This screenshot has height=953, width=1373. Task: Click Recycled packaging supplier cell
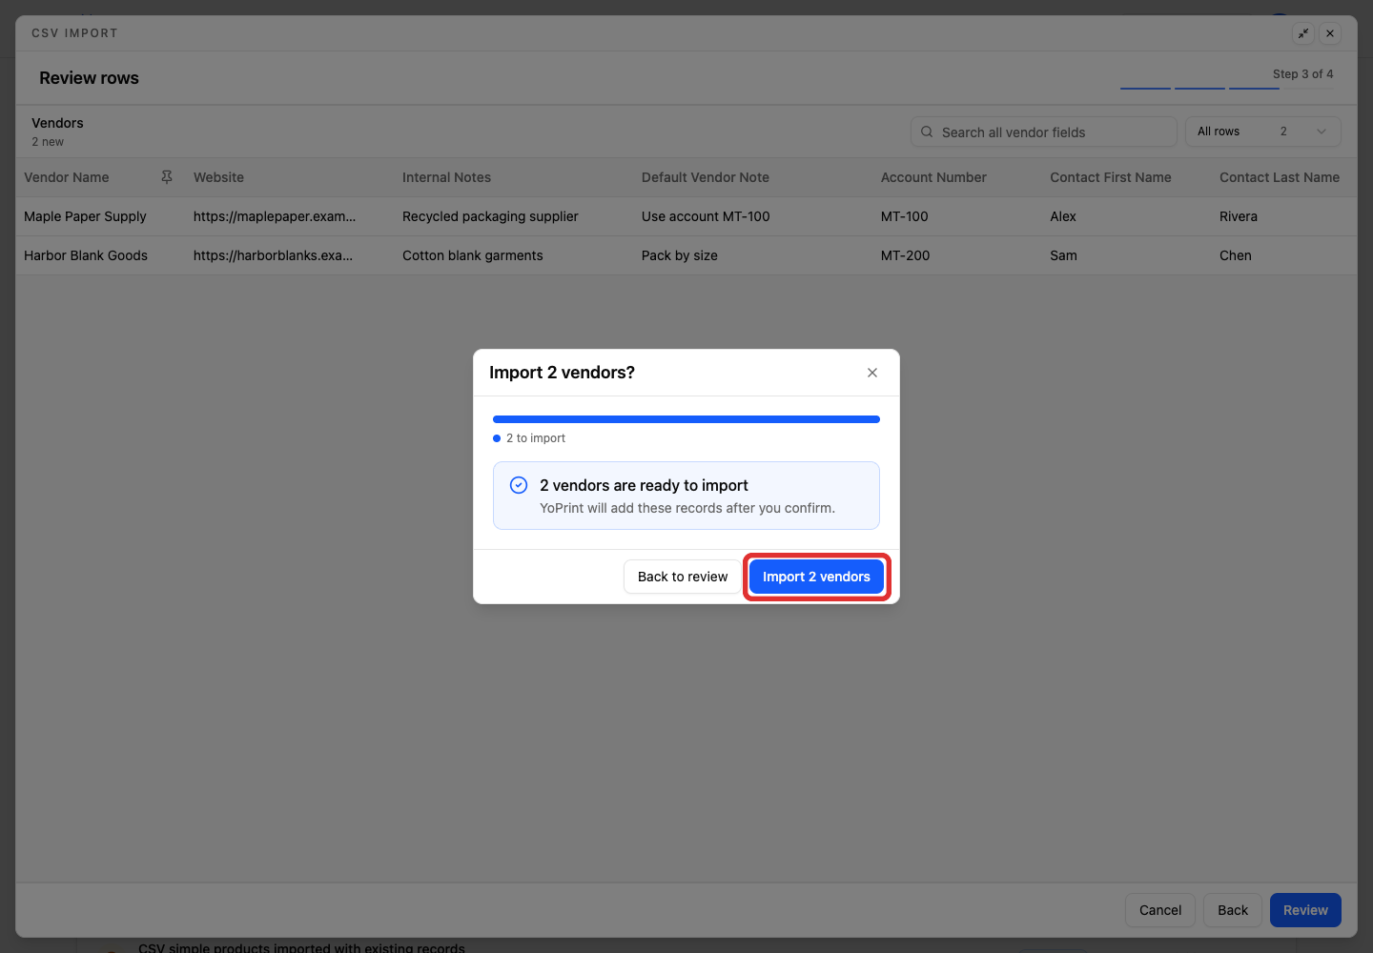490,216
